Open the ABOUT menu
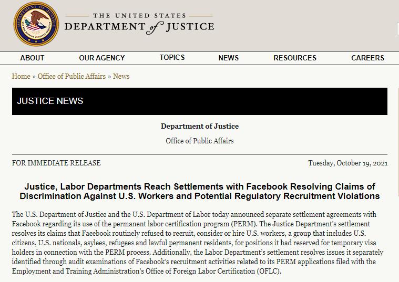Screen dimensions: 399x282 point(32,58)
